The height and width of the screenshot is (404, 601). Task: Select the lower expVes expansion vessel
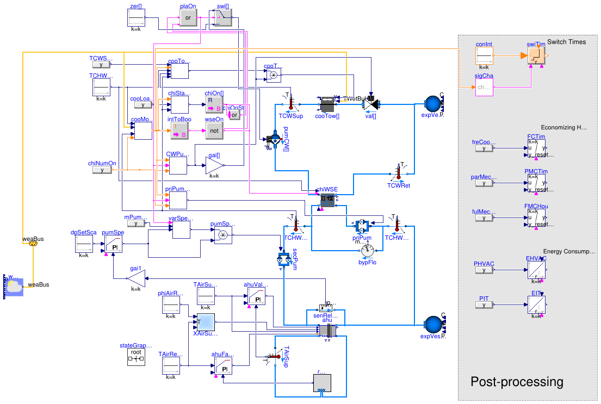pos(433,325)
